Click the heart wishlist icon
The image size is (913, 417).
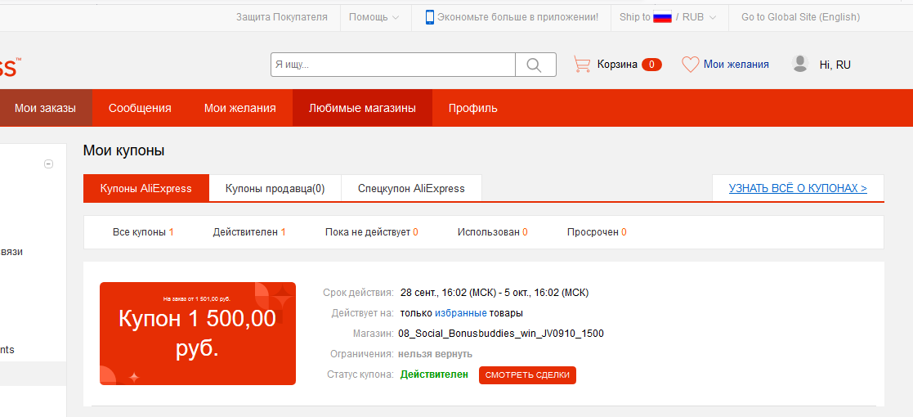691,64
